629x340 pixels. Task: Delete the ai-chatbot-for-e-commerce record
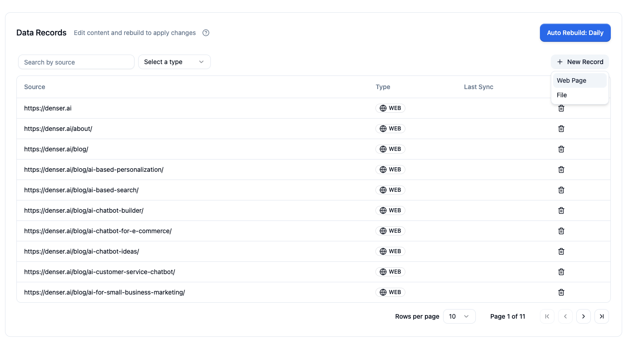pyautogui.click(x=561, y=231)
